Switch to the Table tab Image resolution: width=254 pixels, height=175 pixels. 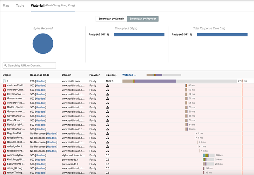coord(20,6)
